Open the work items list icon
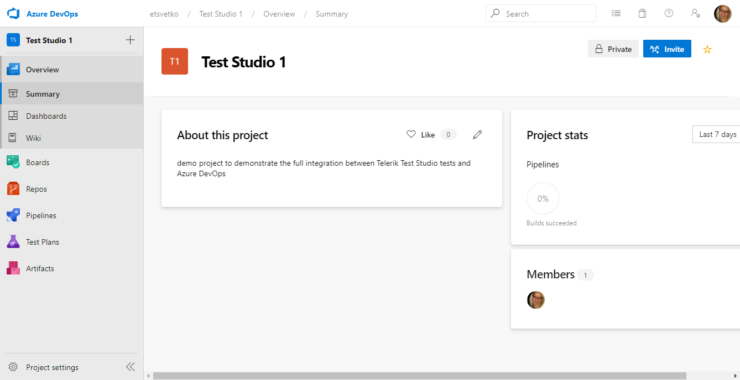Screen dimensions: 740x380 pyautogui.click(x=616, y=13)
